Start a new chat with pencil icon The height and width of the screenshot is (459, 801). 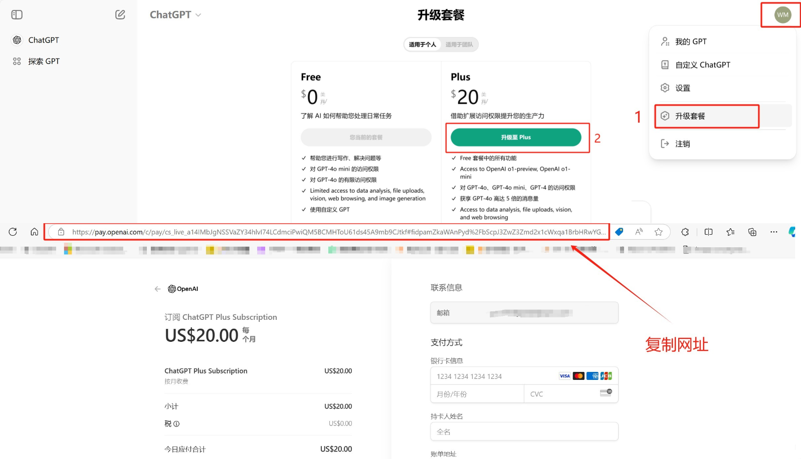pyautogui.click(x=120, y=15)
